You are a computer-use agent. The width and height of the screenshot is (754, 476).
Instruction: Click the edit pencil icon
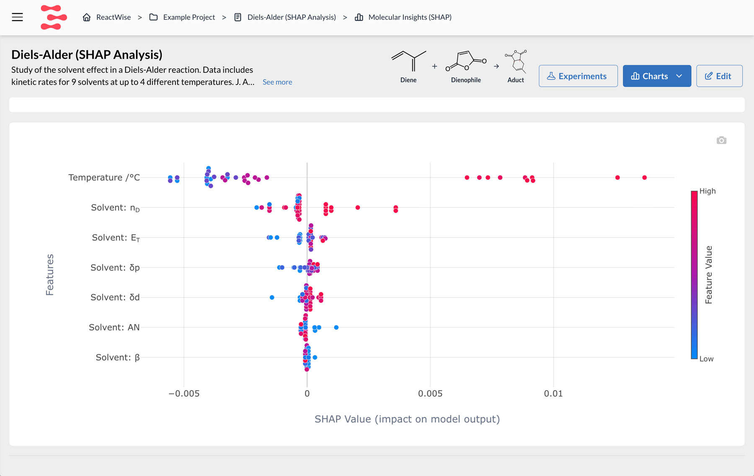pyautogui.click(x=709, y=76)
